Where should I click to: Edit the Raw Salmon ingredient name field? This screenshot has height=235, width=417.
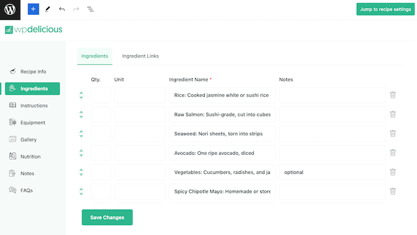(x=223, y=114)
